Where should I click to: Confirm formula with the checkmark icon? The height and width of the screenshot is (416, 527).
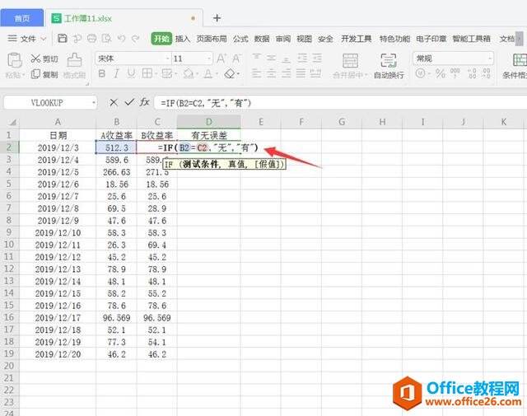tap(128, 103)
